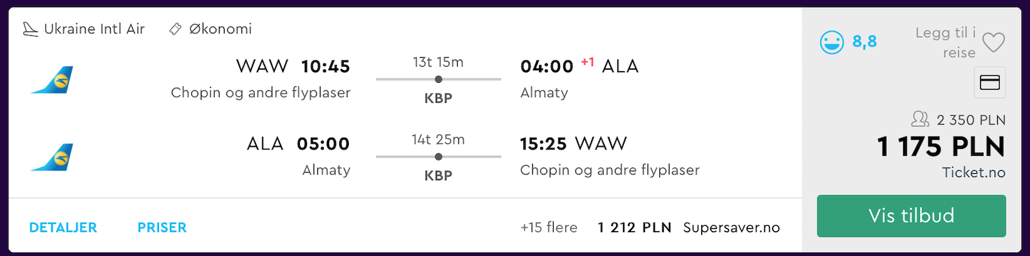Click the 13t 15m outbound duration line
This screenshot has height=256, width=1030.
click(x=438, y=80)
